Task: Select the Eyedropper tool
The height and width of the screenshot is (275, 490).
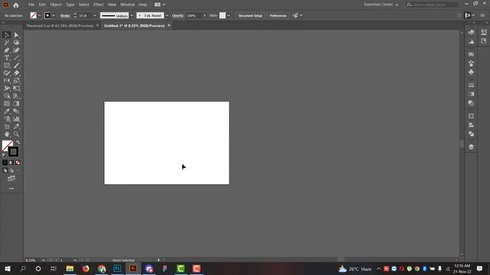Action: 7,112
